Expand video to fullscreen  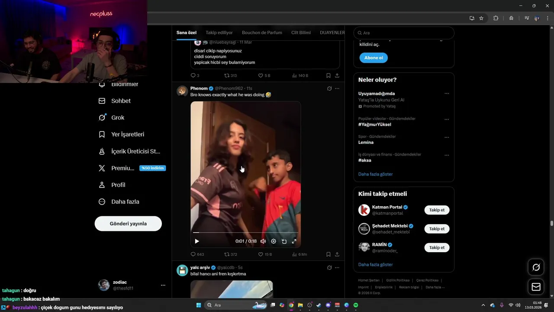(x=294, y=241)
